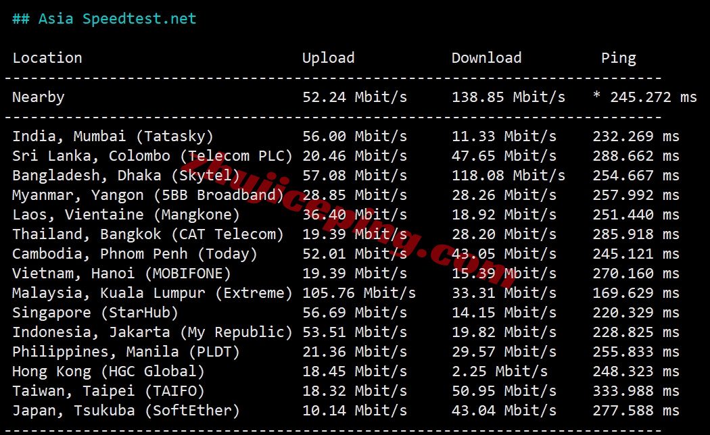Click Hong Kong upload value 18.45 Mbit/s
The height and width of the screenshot is (435, 710).
pyautogui.click(x=354, y=372)
